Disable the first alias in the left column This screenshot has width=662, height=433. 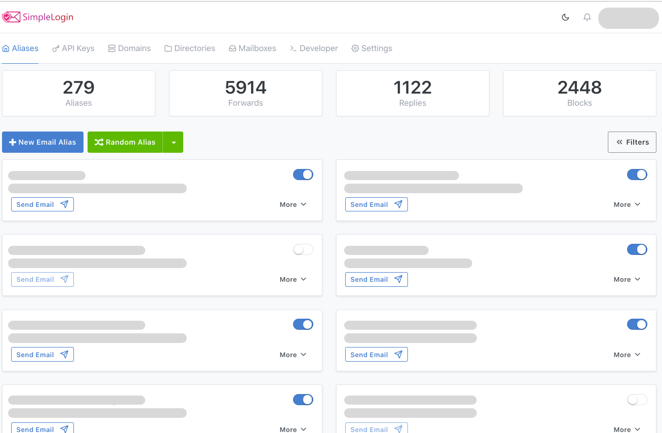pos(303,175)
